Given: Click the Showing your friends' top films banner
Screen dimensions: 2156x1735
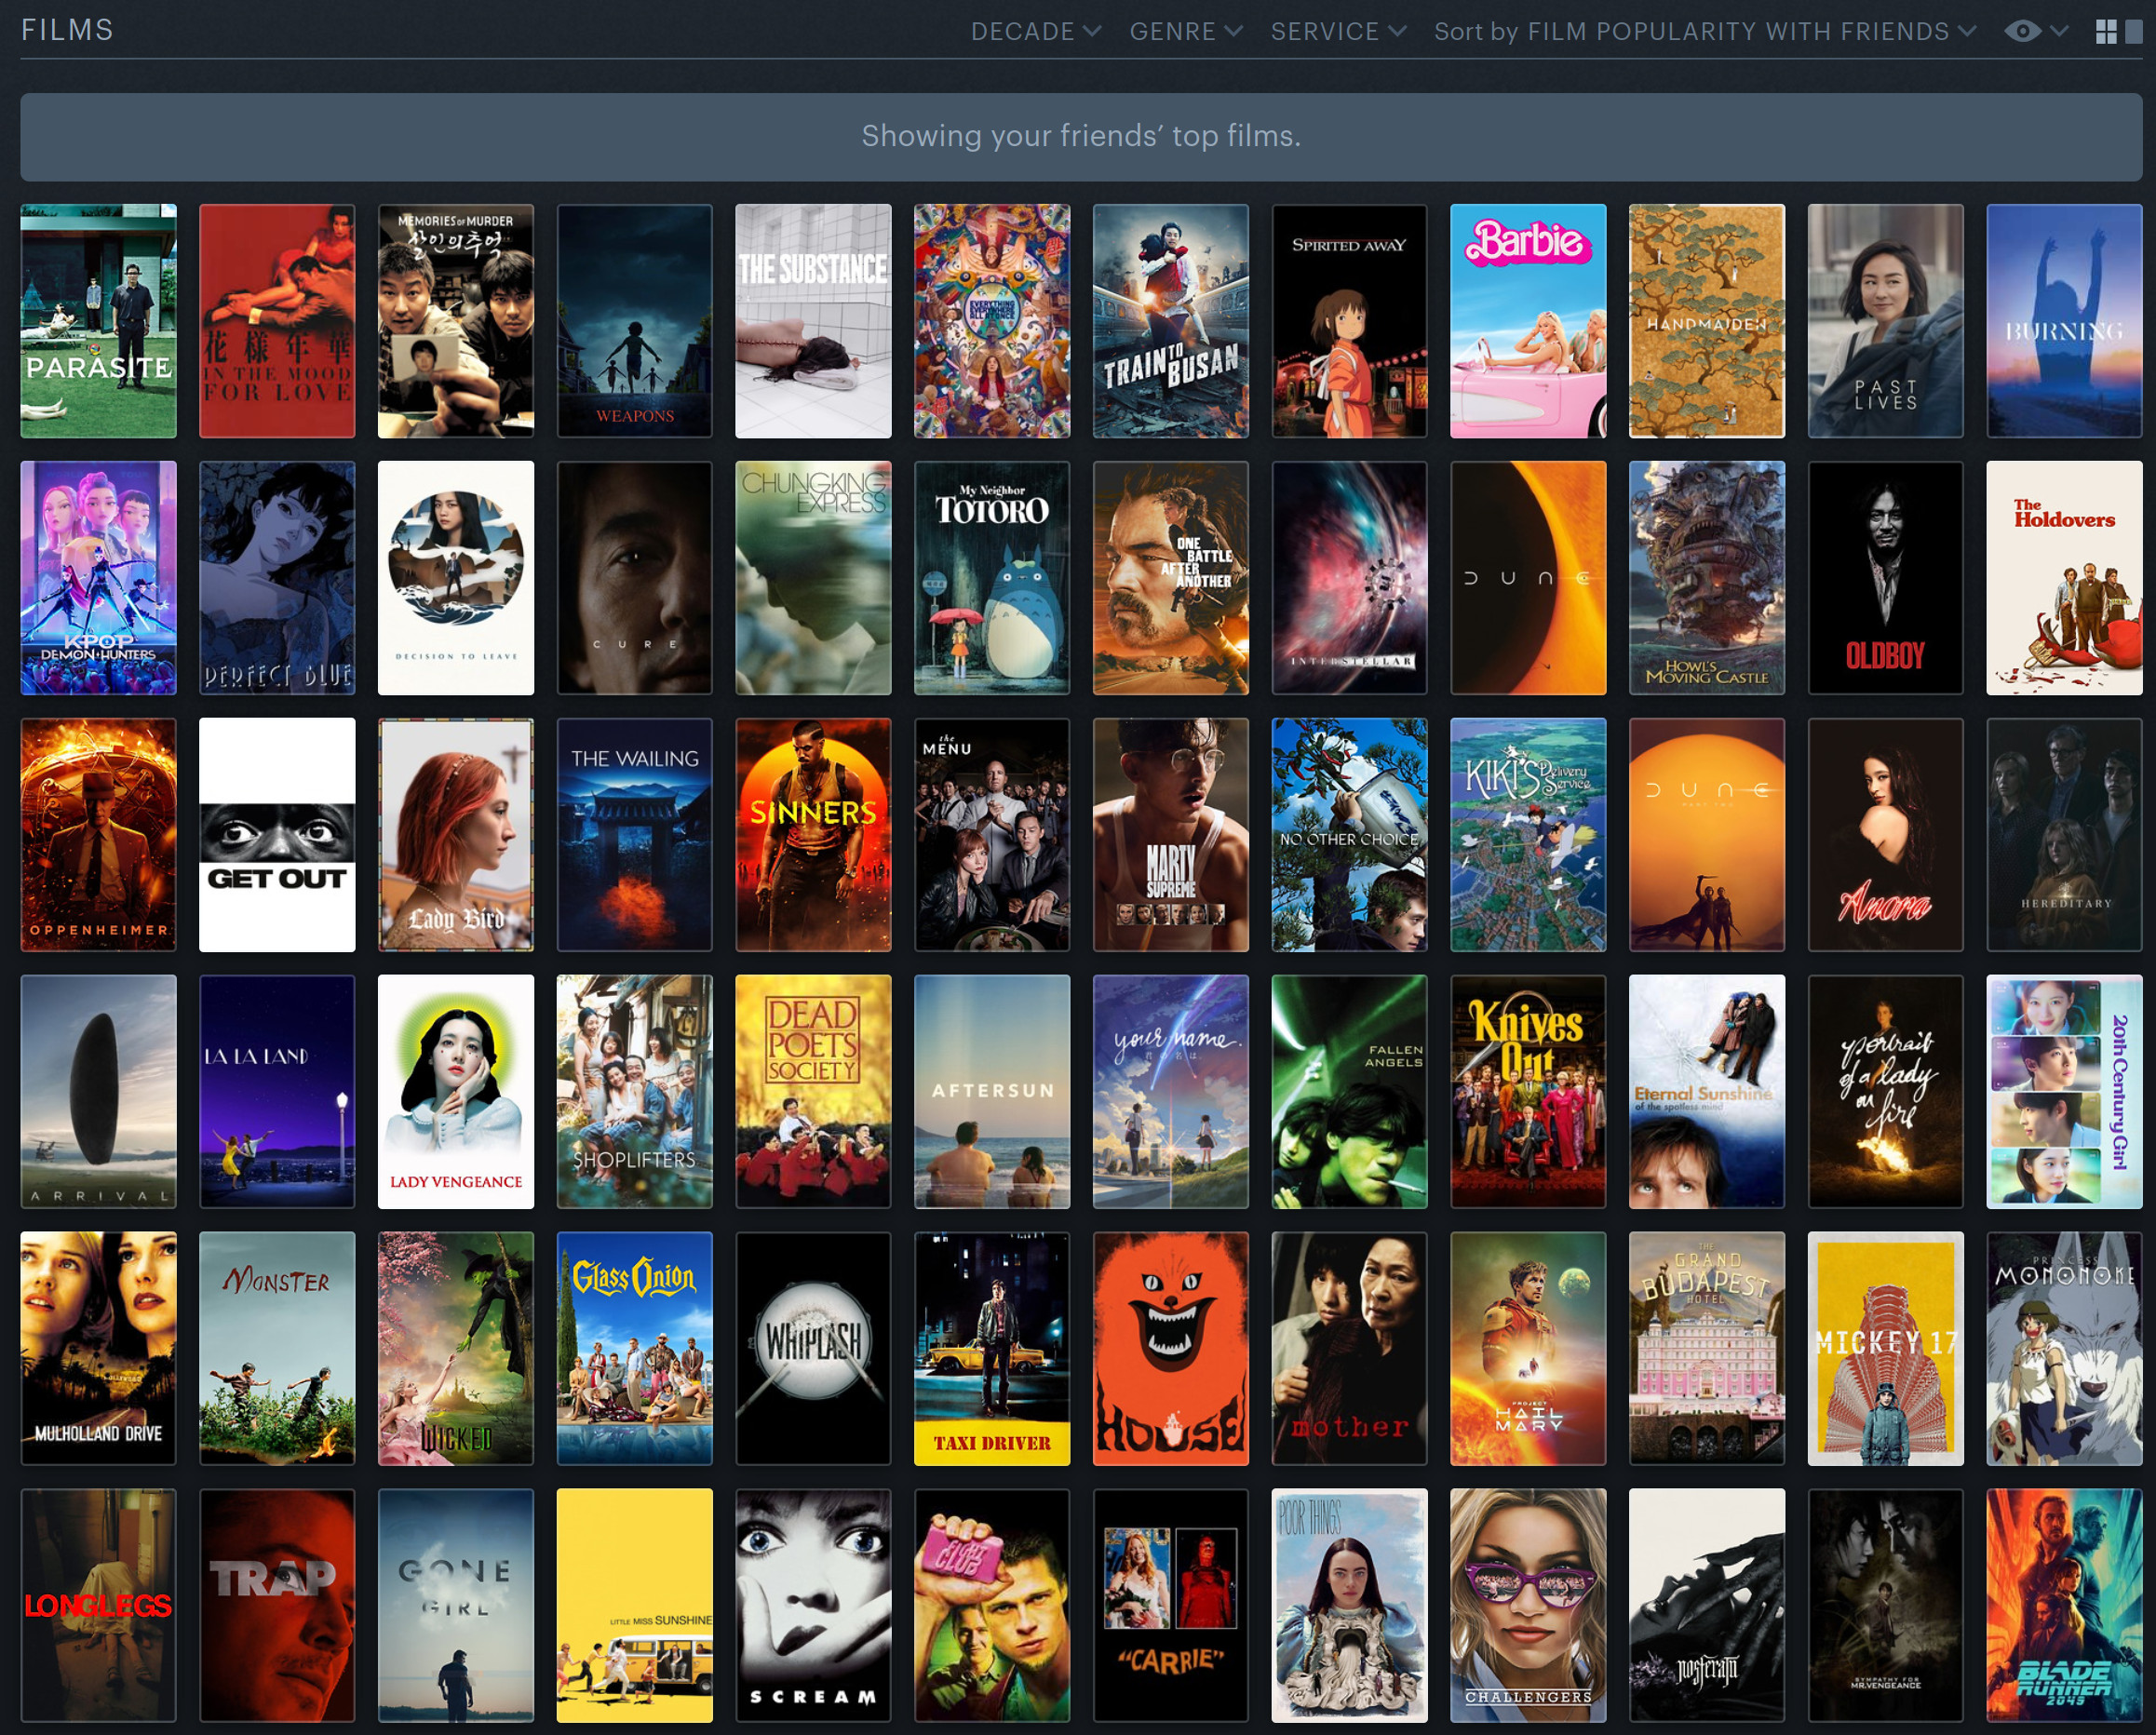Looking at the screenshot, I should (1081, 137).
